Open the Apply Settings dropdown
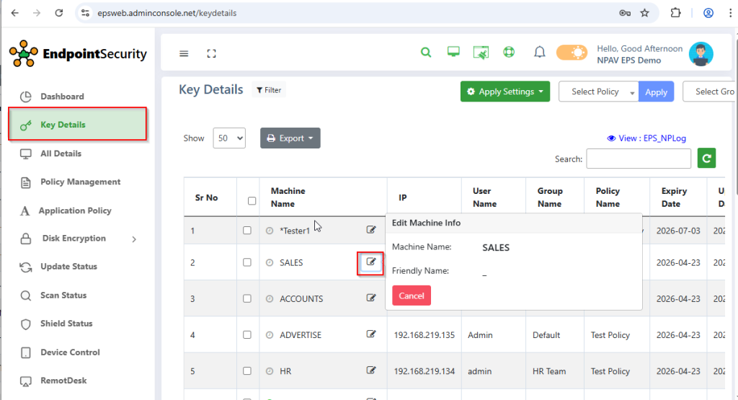This screenshot has height=400, width=738. tap(504, 92)
